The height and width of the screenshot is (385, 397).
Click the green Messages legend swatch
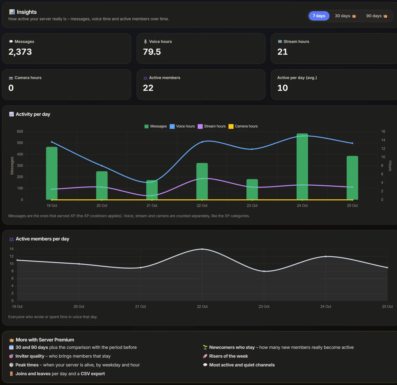147,126
